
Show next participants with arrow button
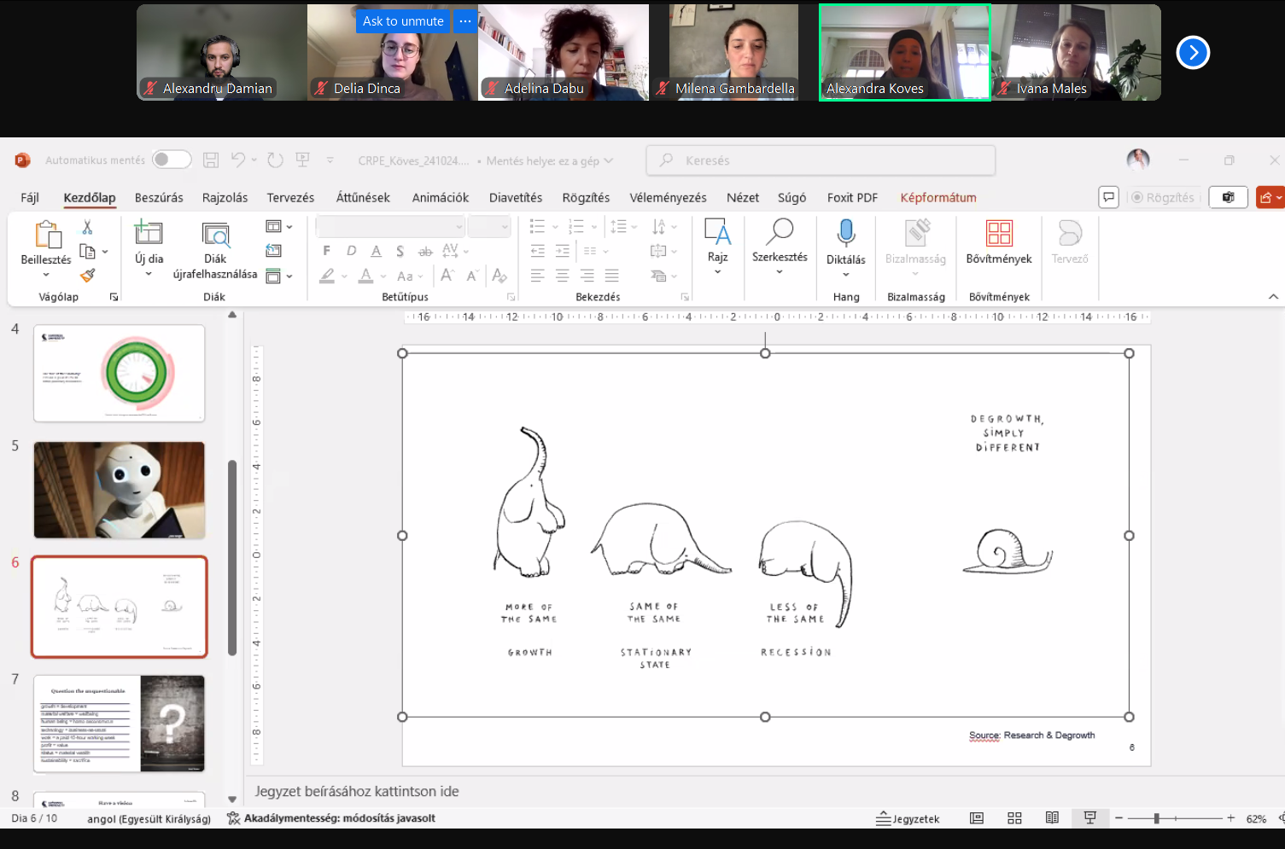point(1193,53)
